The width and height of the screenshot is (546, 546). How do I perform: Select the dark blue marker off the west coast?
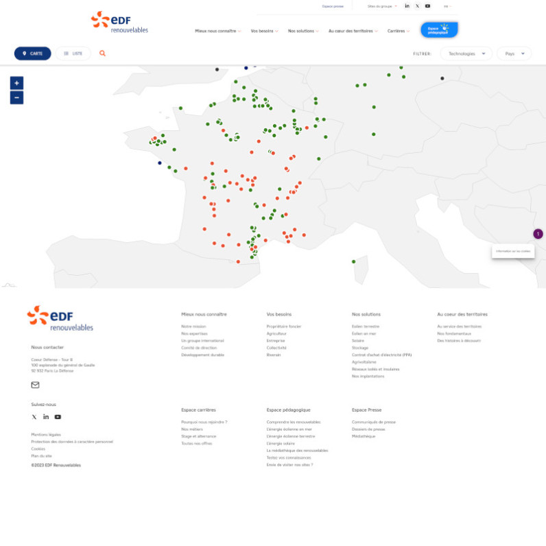(160, 163)
